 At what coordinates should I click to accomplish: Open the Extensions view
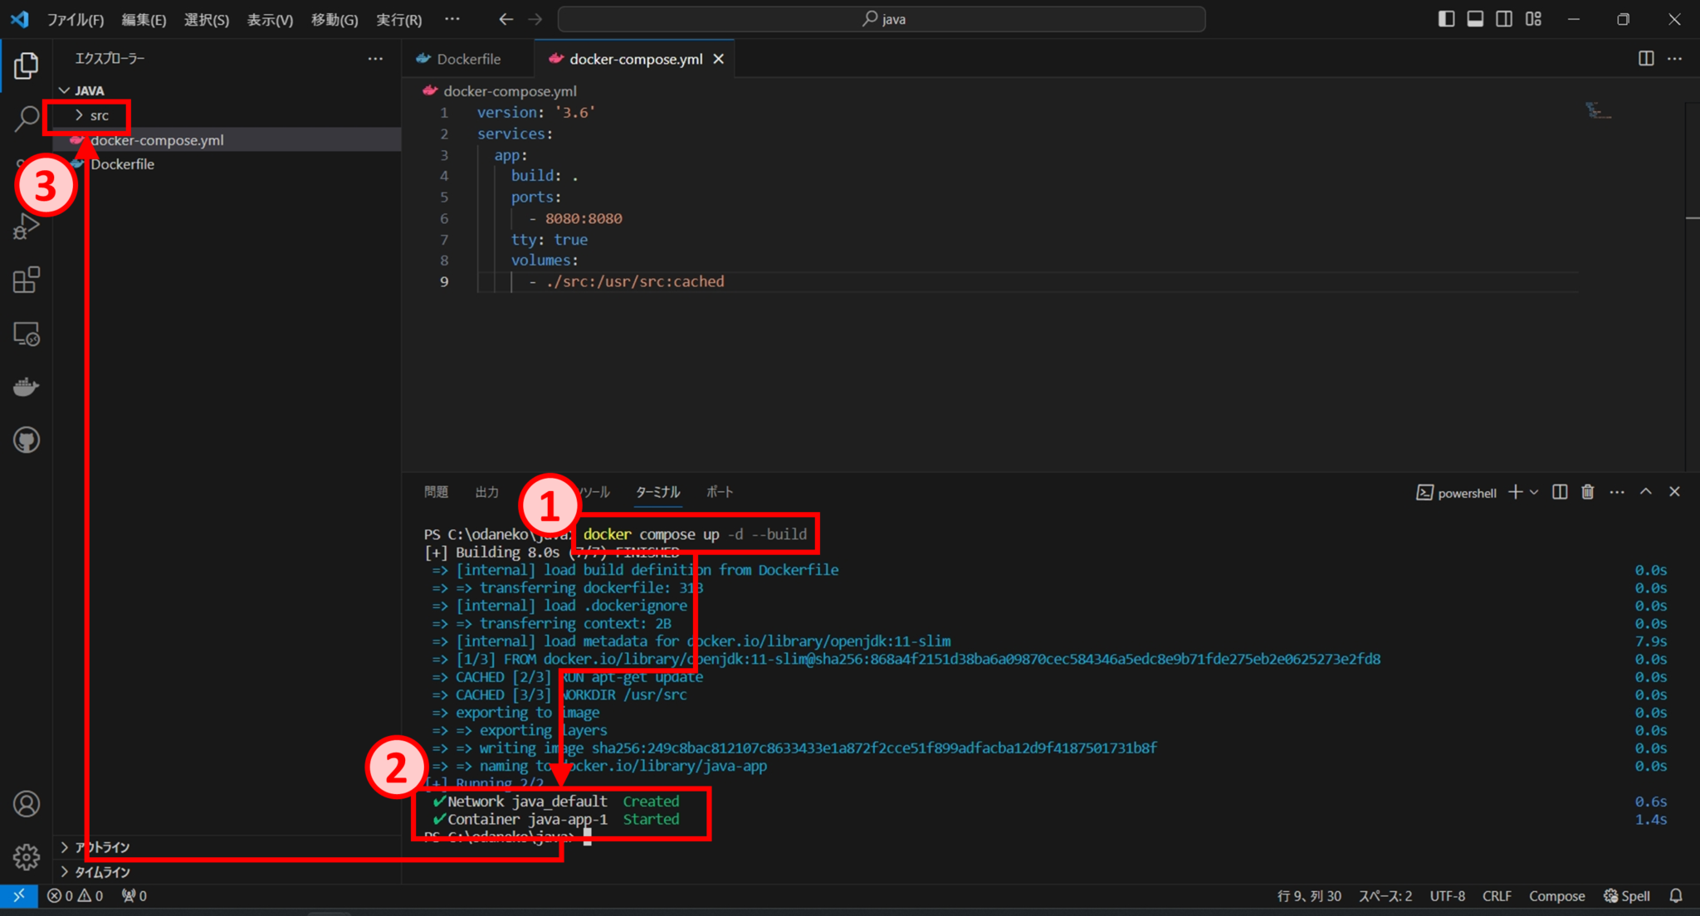click(x=26, y=280)
